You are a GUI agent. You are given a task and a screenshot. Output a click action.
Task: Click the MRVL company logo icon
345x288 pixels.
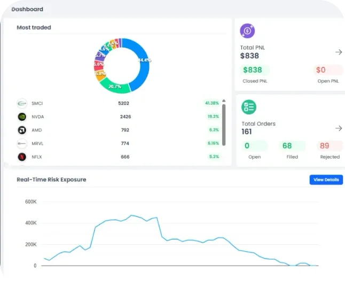(x=22, y=143)
